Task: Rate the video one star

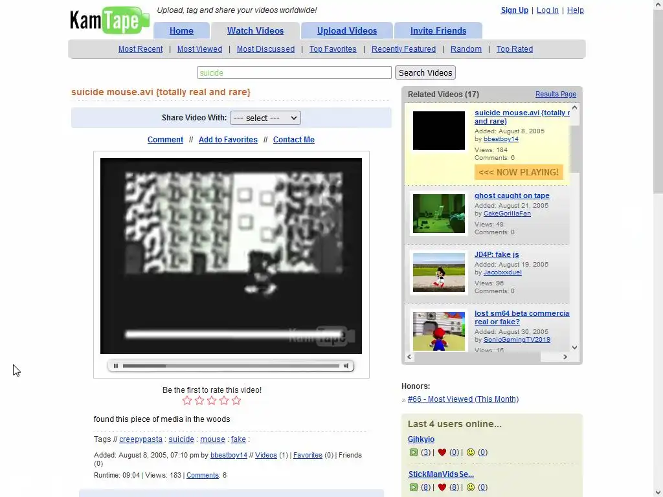Action: pyautogui.click(x=187, y=401)
